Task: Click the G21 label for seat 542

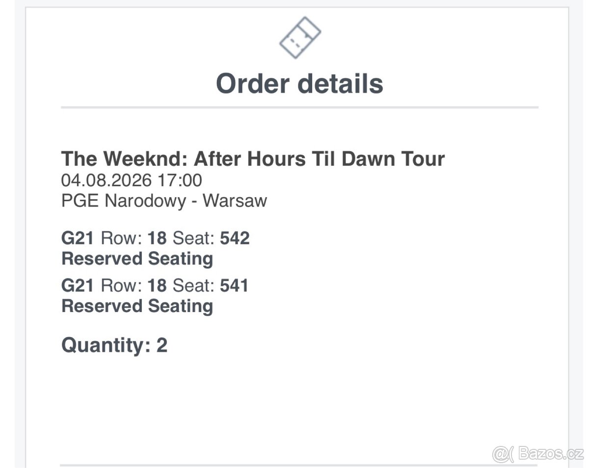Action: coord(78,238)
